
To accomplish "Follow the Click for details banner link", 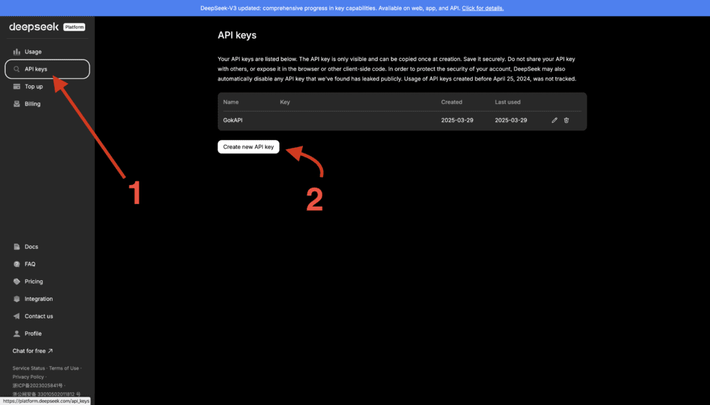I will 483,8.
